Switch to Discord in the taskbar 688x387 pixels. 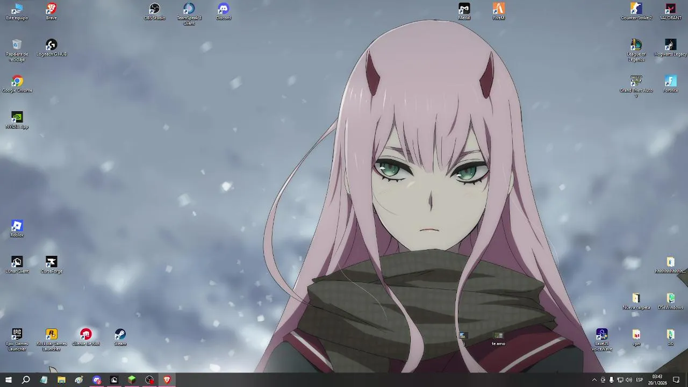[97, 380]
